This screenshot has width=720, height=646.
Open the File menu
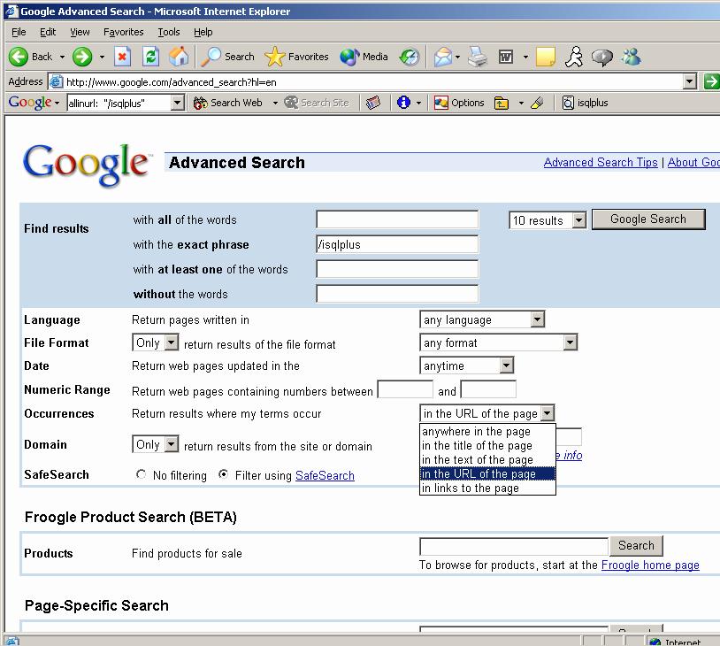click(x=19, y=32)
